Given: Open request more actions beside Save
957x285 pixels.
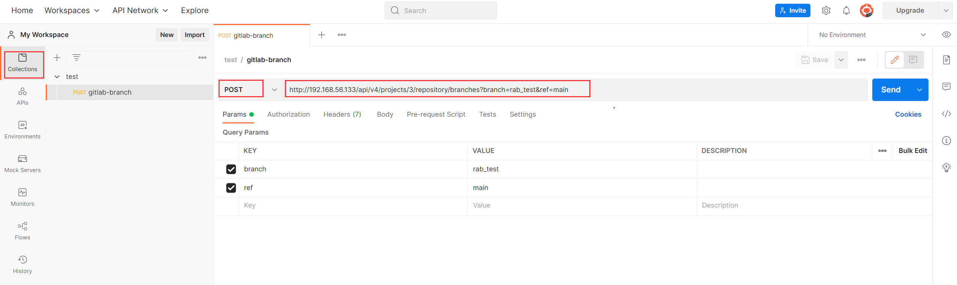Looking at the screenshot, I should tap(861, 60).
